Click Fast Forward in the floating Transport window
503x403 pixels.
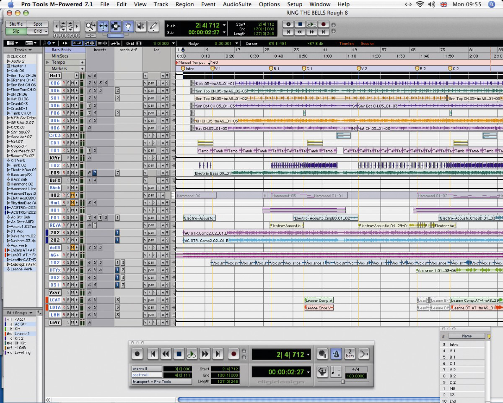coord(205,354)
